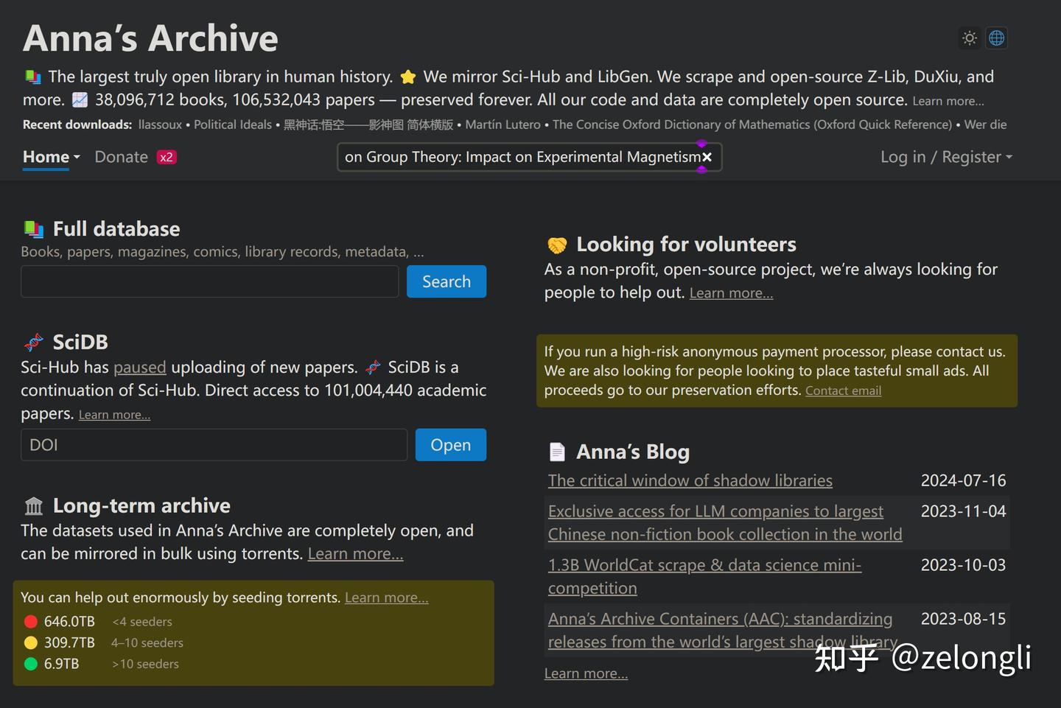This screenshot has width=1061, height=708.
Task: Open recent download 'Martín Lutero'
Action: pyautogui.click(x=503, y=125)
